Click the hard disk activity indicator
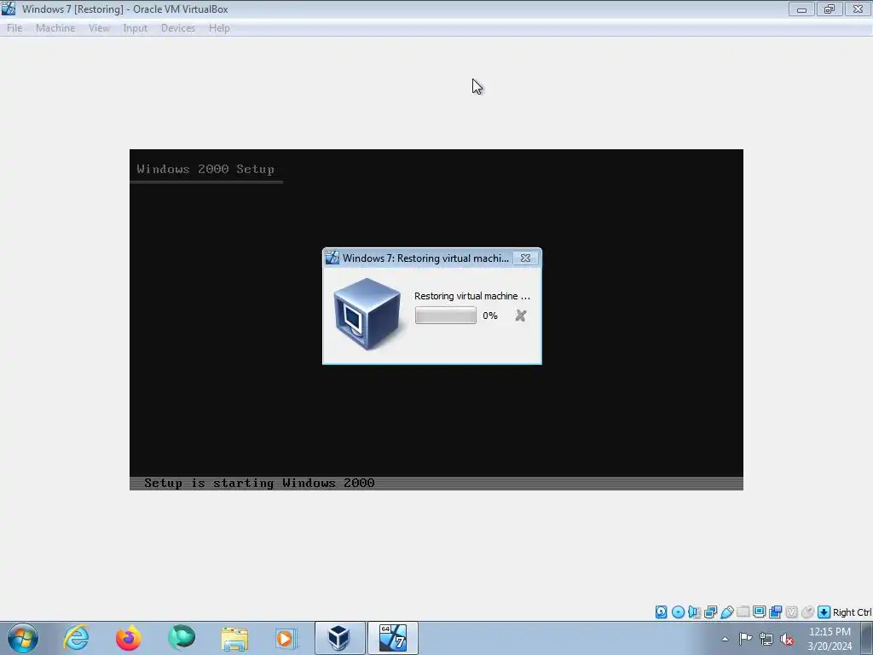The image size is (873, 655). pyautogui.click(x=661, y=612)
